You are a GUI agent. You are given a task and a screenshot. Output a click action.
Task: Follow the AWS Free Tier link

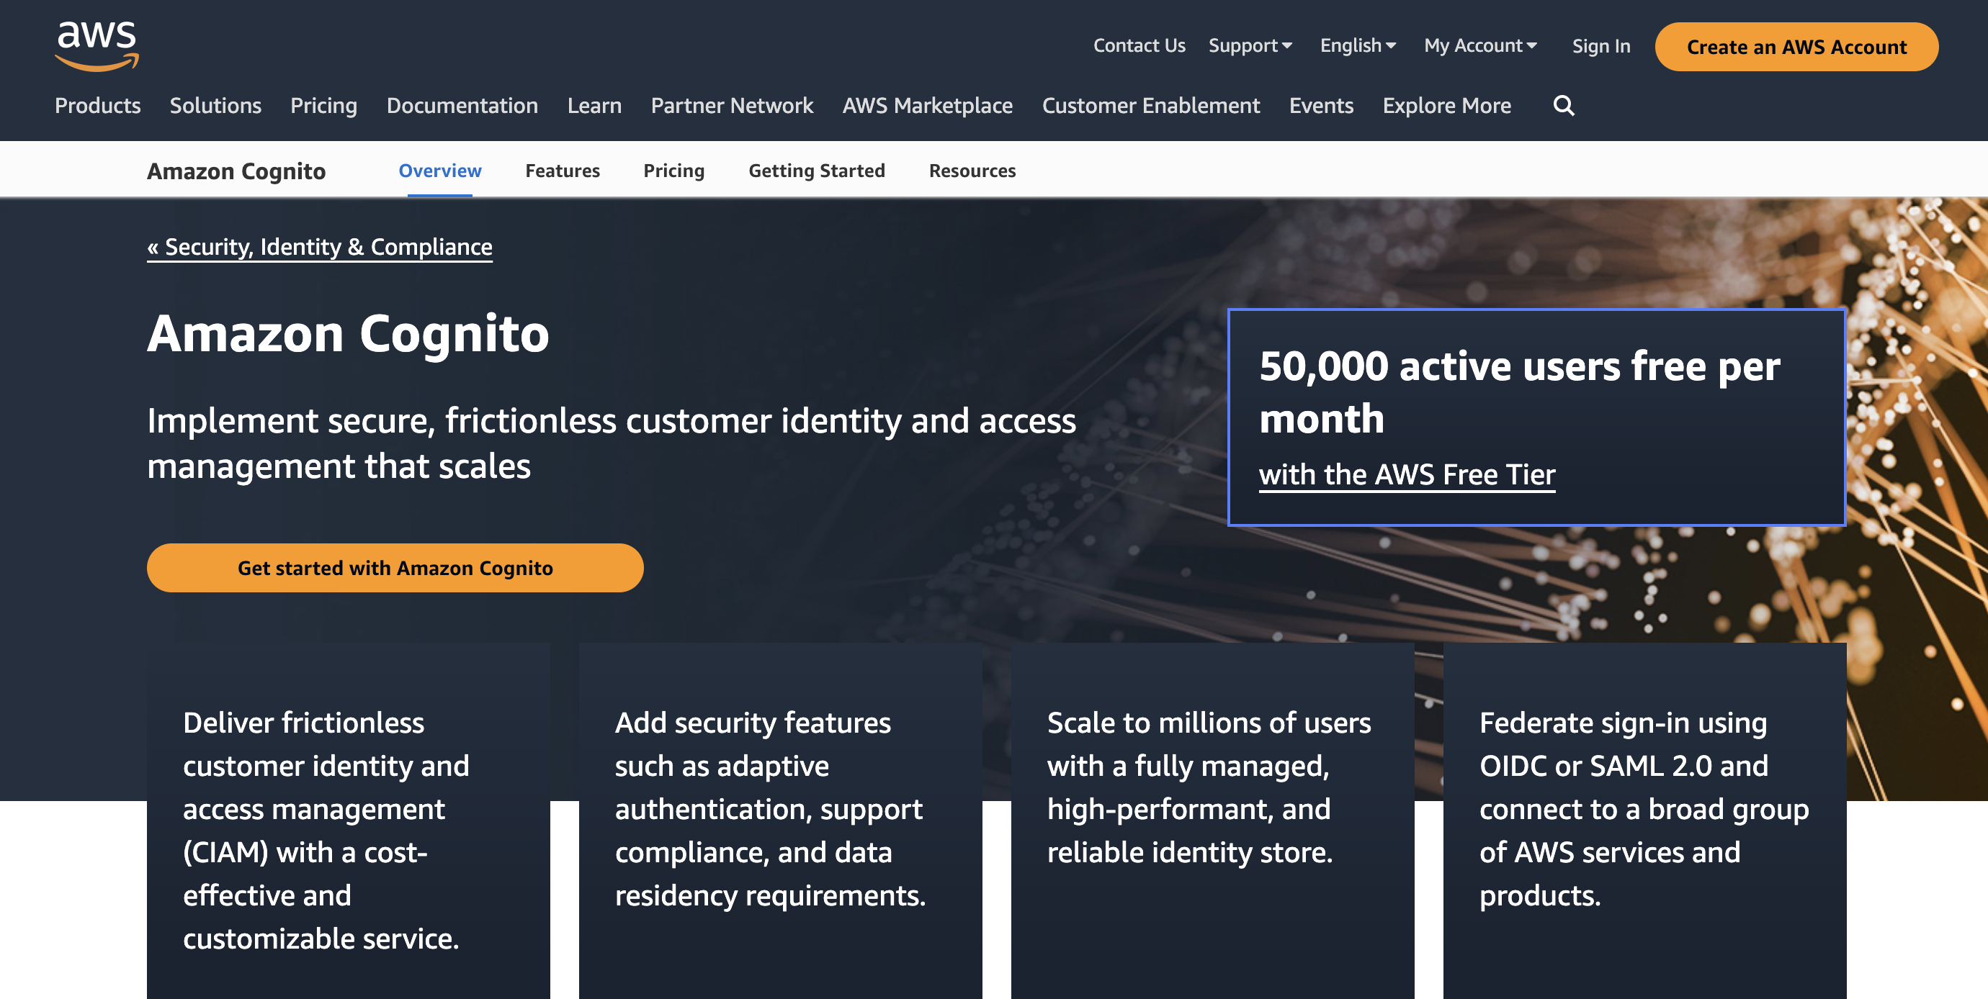pos(1407,474)
